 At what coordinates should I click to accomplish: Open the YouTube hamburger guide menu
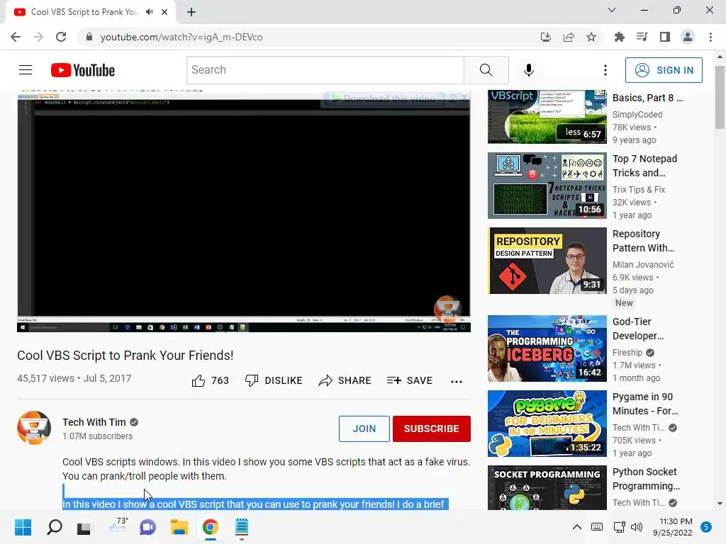point(26,70)
